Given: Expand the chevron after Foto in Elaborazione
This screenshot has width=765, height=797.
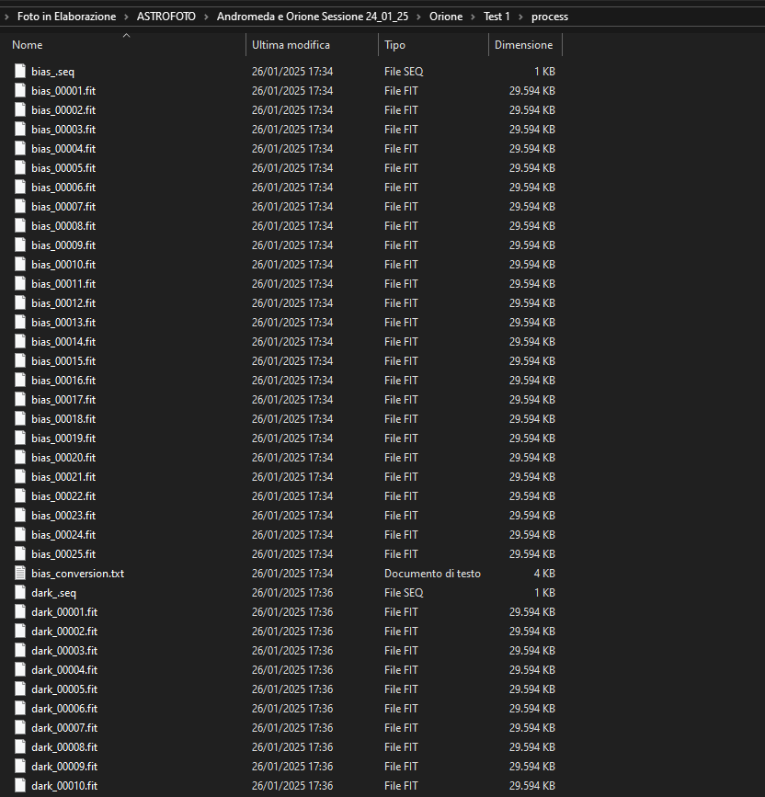Looking at the screenshot, I should click(127, 17).
